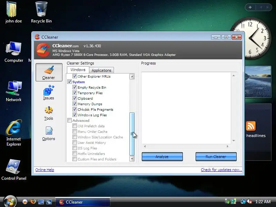This screenshot has width=276, height=207.
Task: Check User Assist History
Action: [75, 142]
